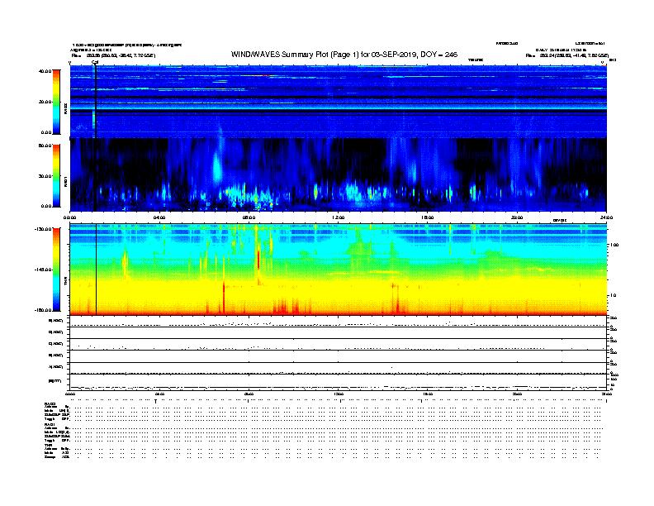This screenshot has height=506, width=654.
Task: Click 24:00 tick label under RAD1 spectrogram
Action: point(606,217)
